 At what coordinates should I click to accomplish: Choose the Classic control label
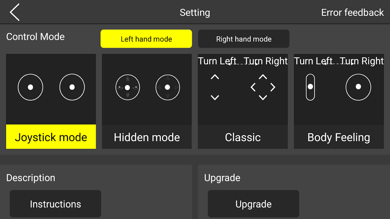[243, 137]
